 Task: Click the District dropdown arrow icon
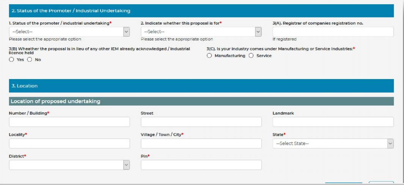(x=126, y=165)
